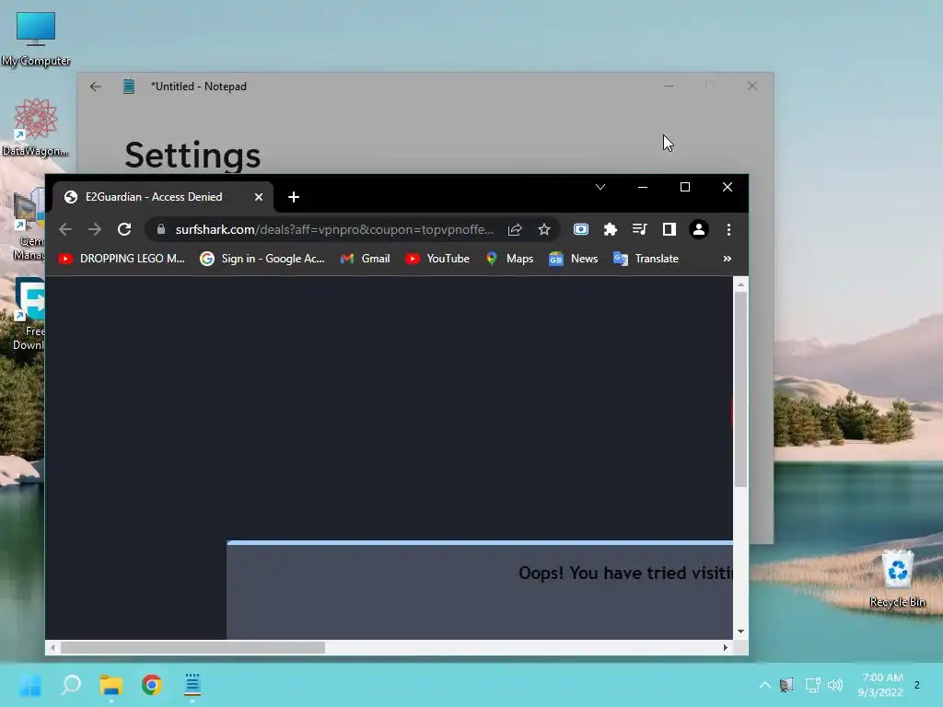Screen dimensions: 943x707
Task: Open the YouTube bookmark
Action: 437,259
